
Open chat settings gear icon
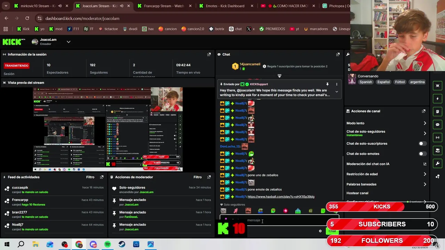point(320,231)
